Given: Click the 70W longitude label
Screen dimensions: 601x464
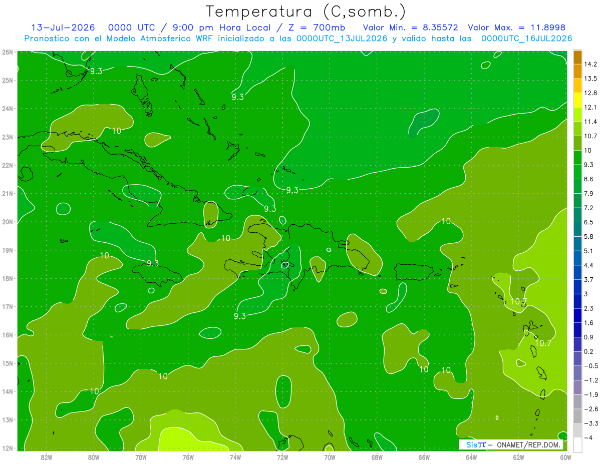Looking at the screenshot, I should (x=330, y=457).
